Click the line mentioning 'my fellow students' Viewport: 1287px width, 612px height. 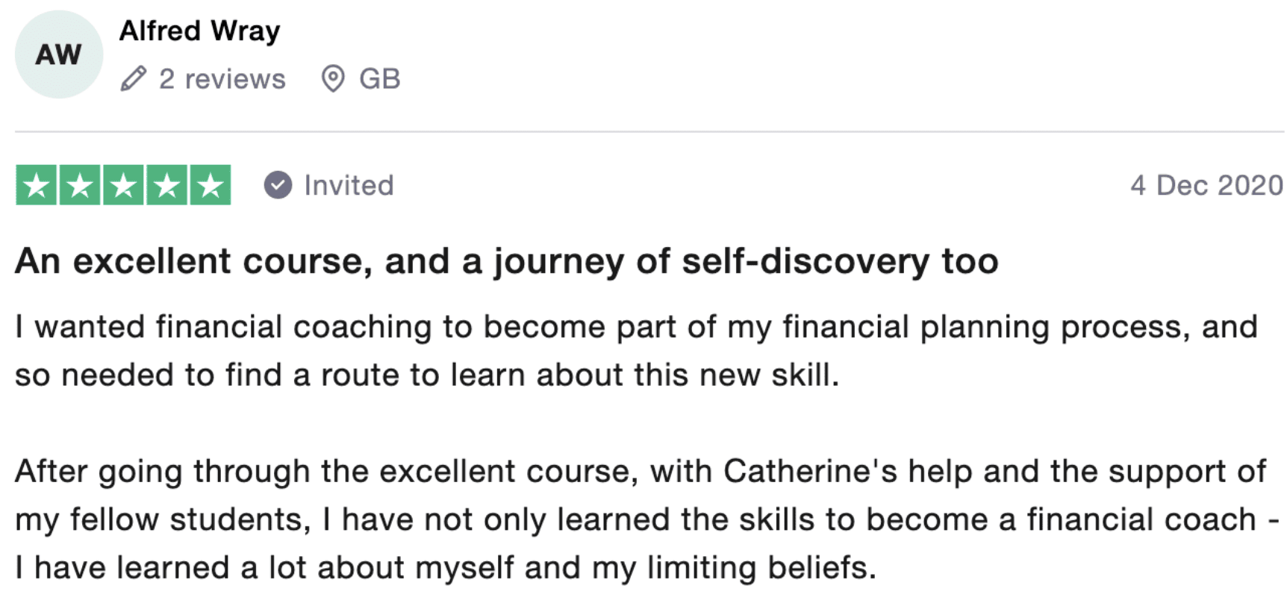point(646,519)
